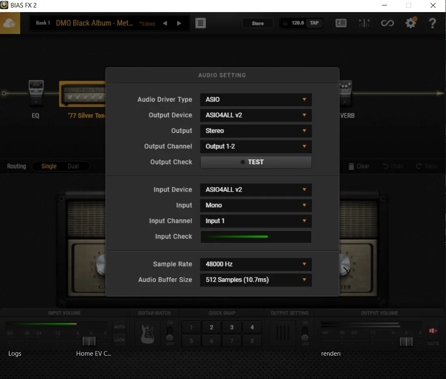Go to next preset arrow
Viewport: 446px width, 379px height.
click(x=179, y=23)
